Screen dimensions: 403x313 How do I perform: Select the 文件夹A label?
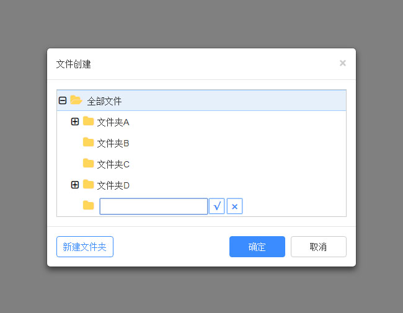click(x=113, y=122)
